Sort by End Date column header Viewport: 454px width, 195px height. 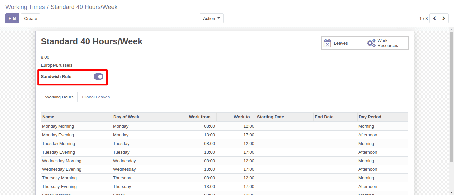coord(335,117)
